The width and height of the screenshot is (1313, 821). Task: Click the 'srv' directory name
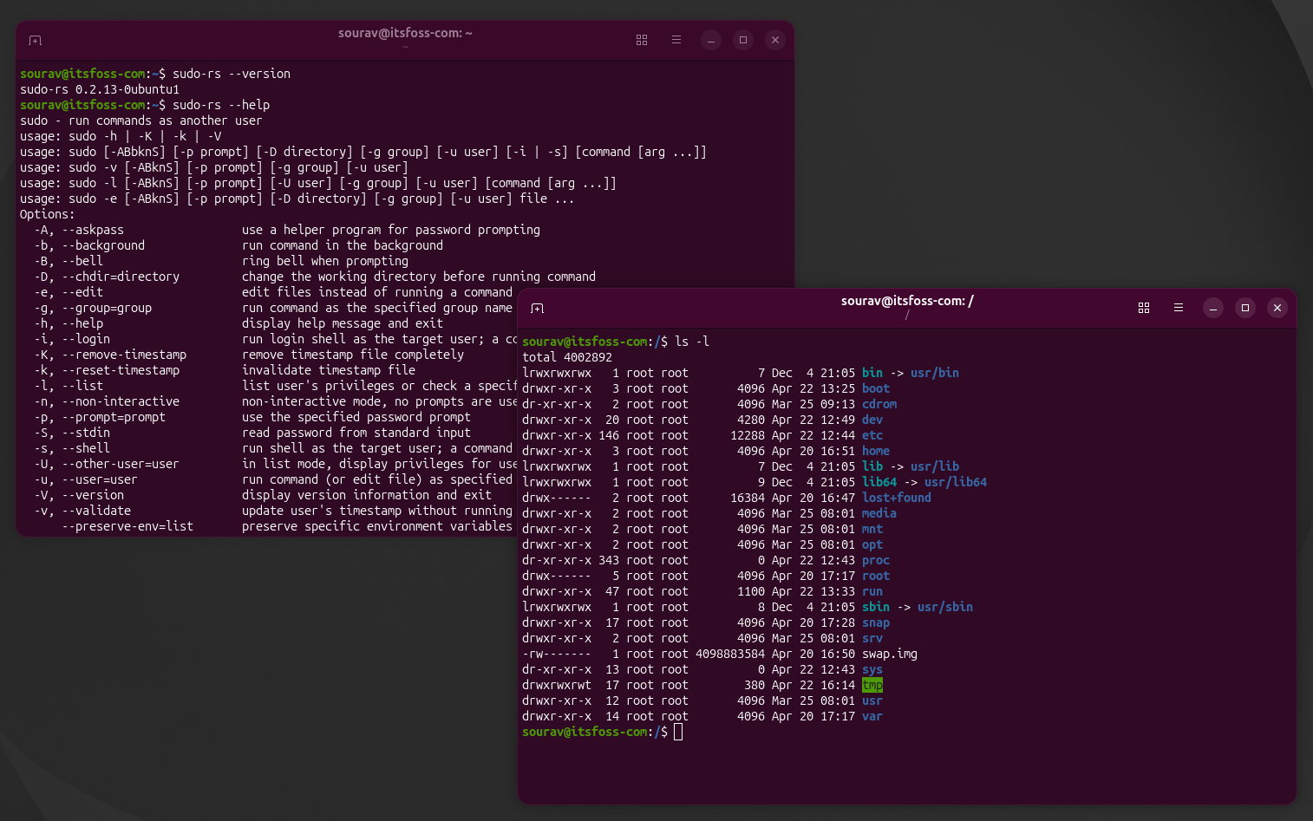872,638
